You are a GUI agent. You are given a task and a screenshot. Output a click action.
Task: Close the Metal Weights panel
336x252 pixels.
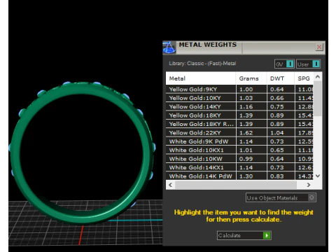click(x=319, y=47)
